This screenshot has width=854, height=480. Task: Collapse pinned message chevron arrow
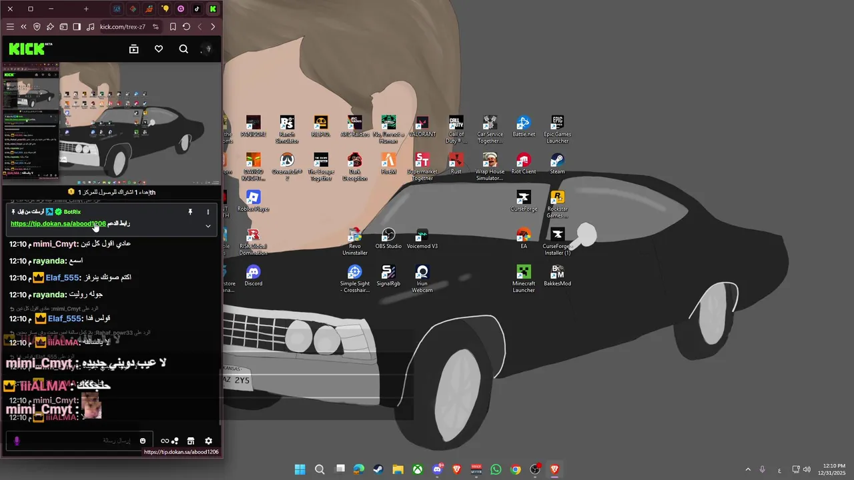click(208, 226)
